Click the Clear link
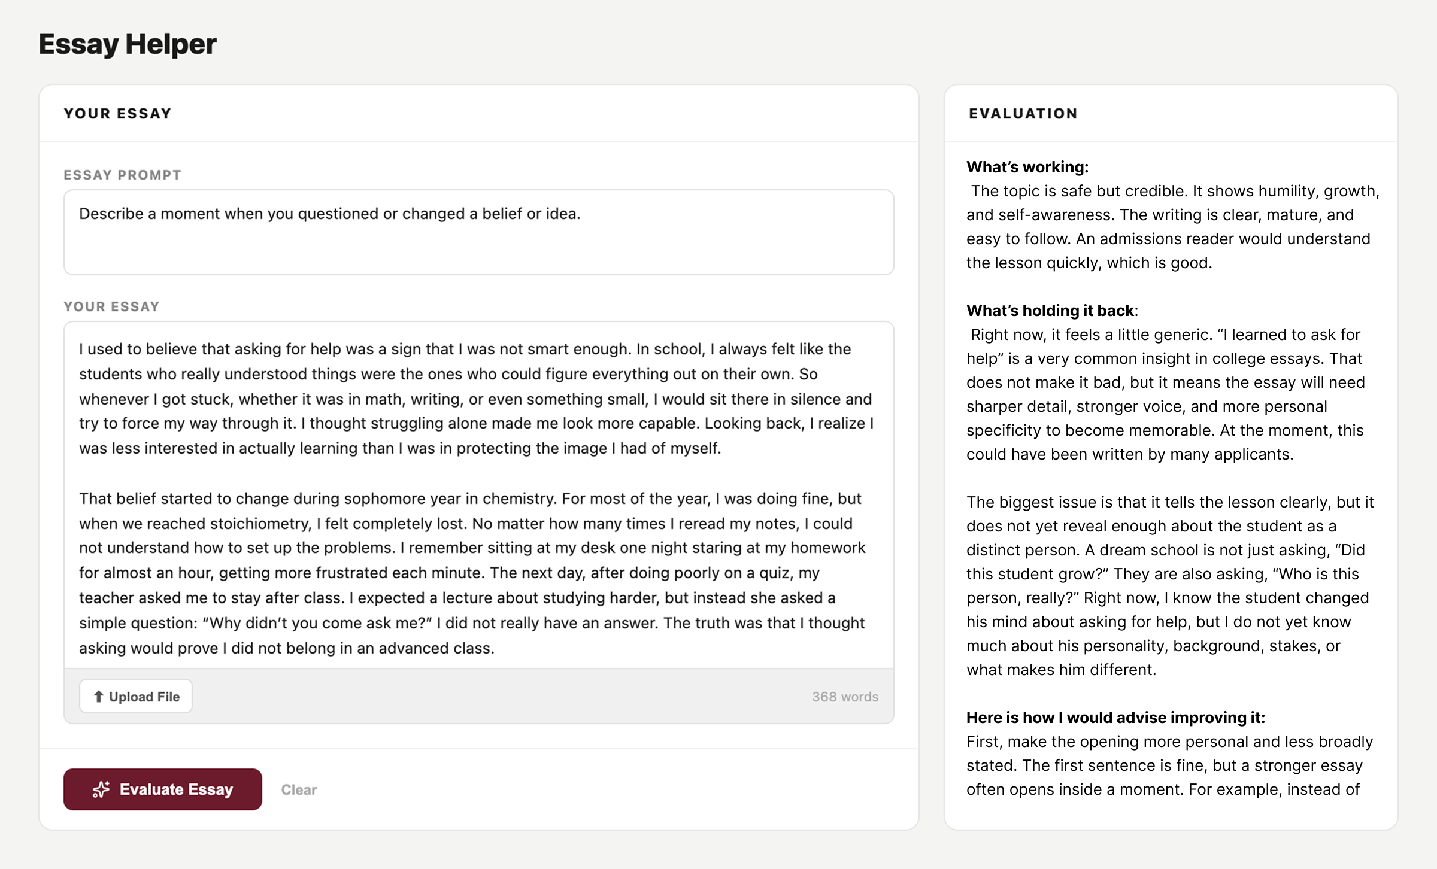1437x869 pixels. click(299, 789)
